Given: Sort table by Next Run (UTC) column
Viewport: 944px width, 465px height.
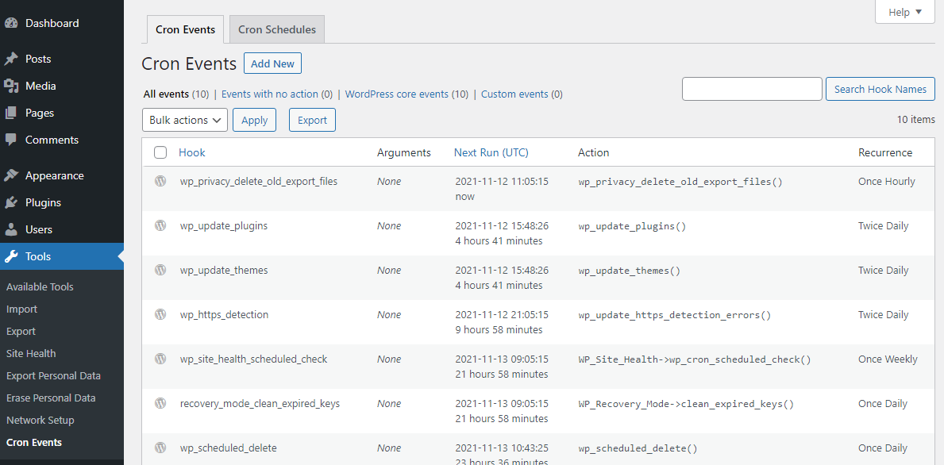Looking at the screenshot, I should 491,153.
